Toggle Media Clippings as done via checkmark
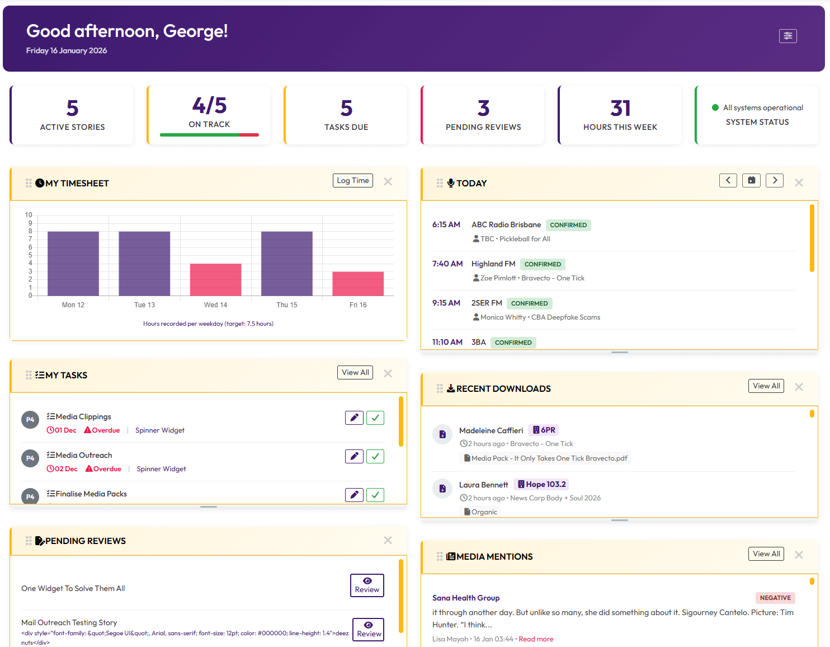Viewport: 830px width, 647px height. click(x=375, y=418)
